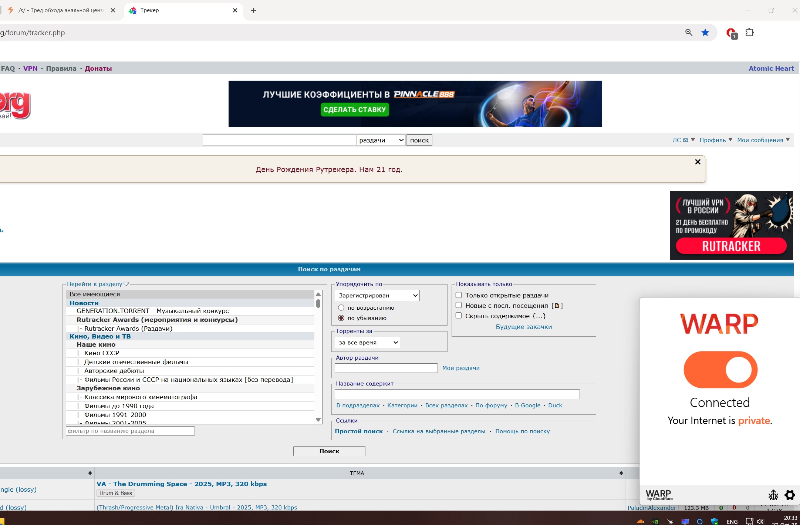The image size is (800, 525).
Task: Click the section list scrollbar thumb
Action: point(318,303)
